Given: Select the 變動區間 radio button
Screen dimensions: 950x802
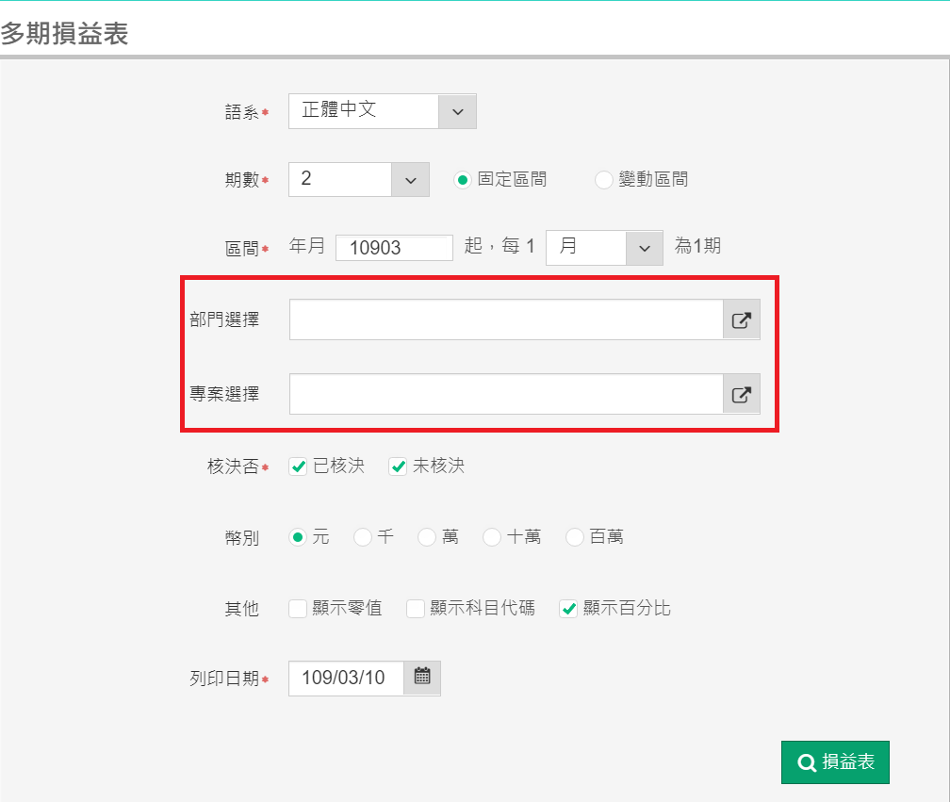Looking at the screenshot, I should pos(603,180).
